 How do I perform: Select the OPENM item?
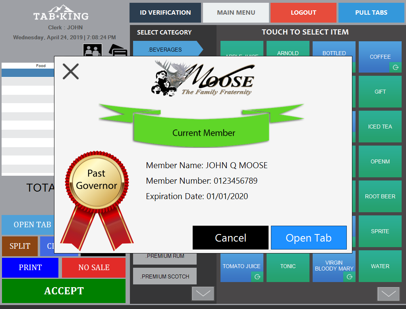[x=380, y=161]
